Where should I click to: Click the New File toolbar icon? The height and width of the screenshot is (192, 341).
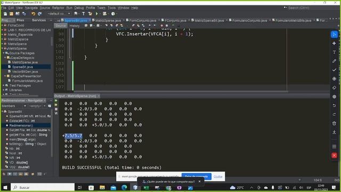click(5, 14)
